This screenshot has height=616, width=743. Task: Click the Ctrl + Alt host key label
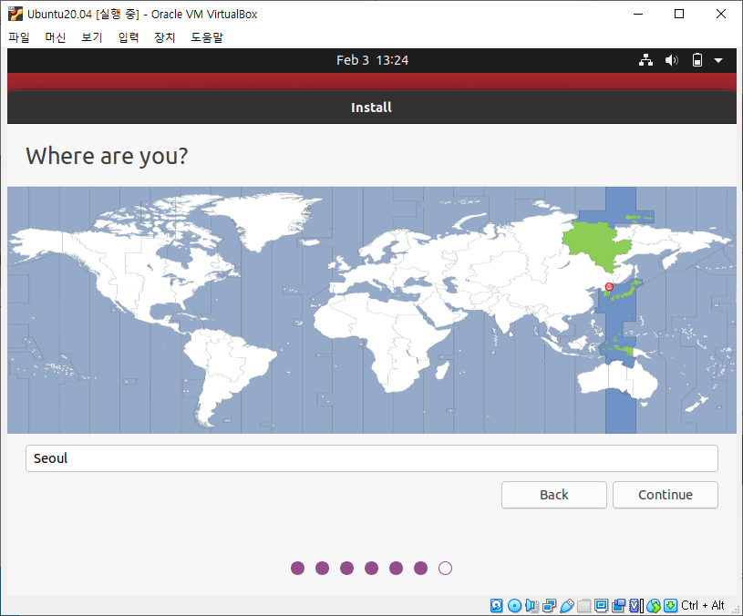pos(703,605)
